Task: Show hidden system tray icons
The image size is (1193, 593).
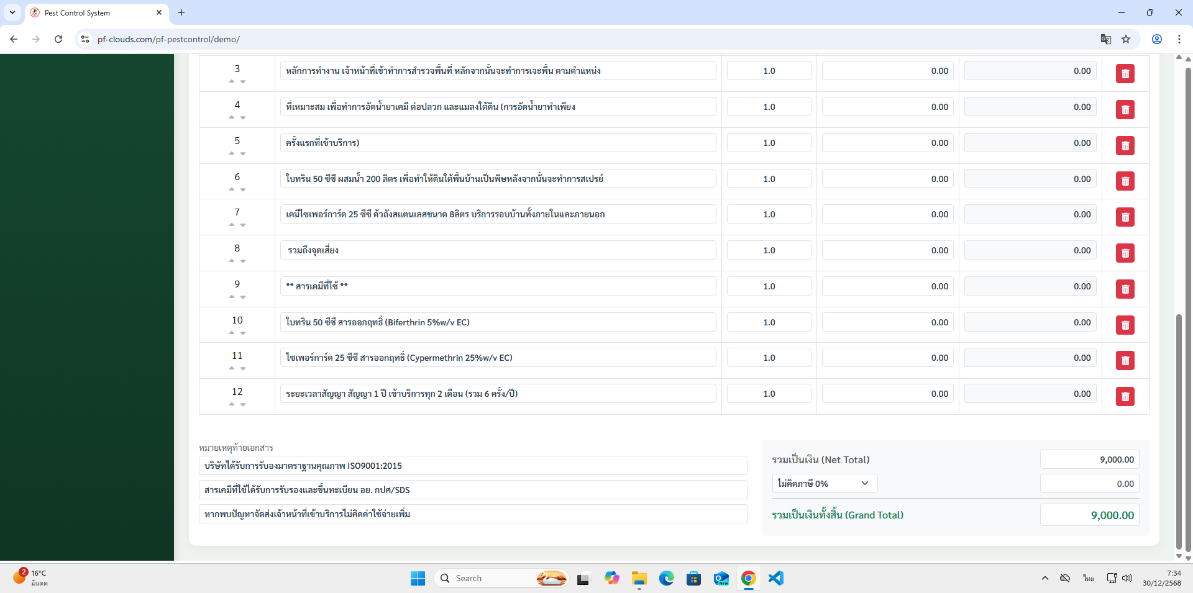Action: tap(1044, 578)
